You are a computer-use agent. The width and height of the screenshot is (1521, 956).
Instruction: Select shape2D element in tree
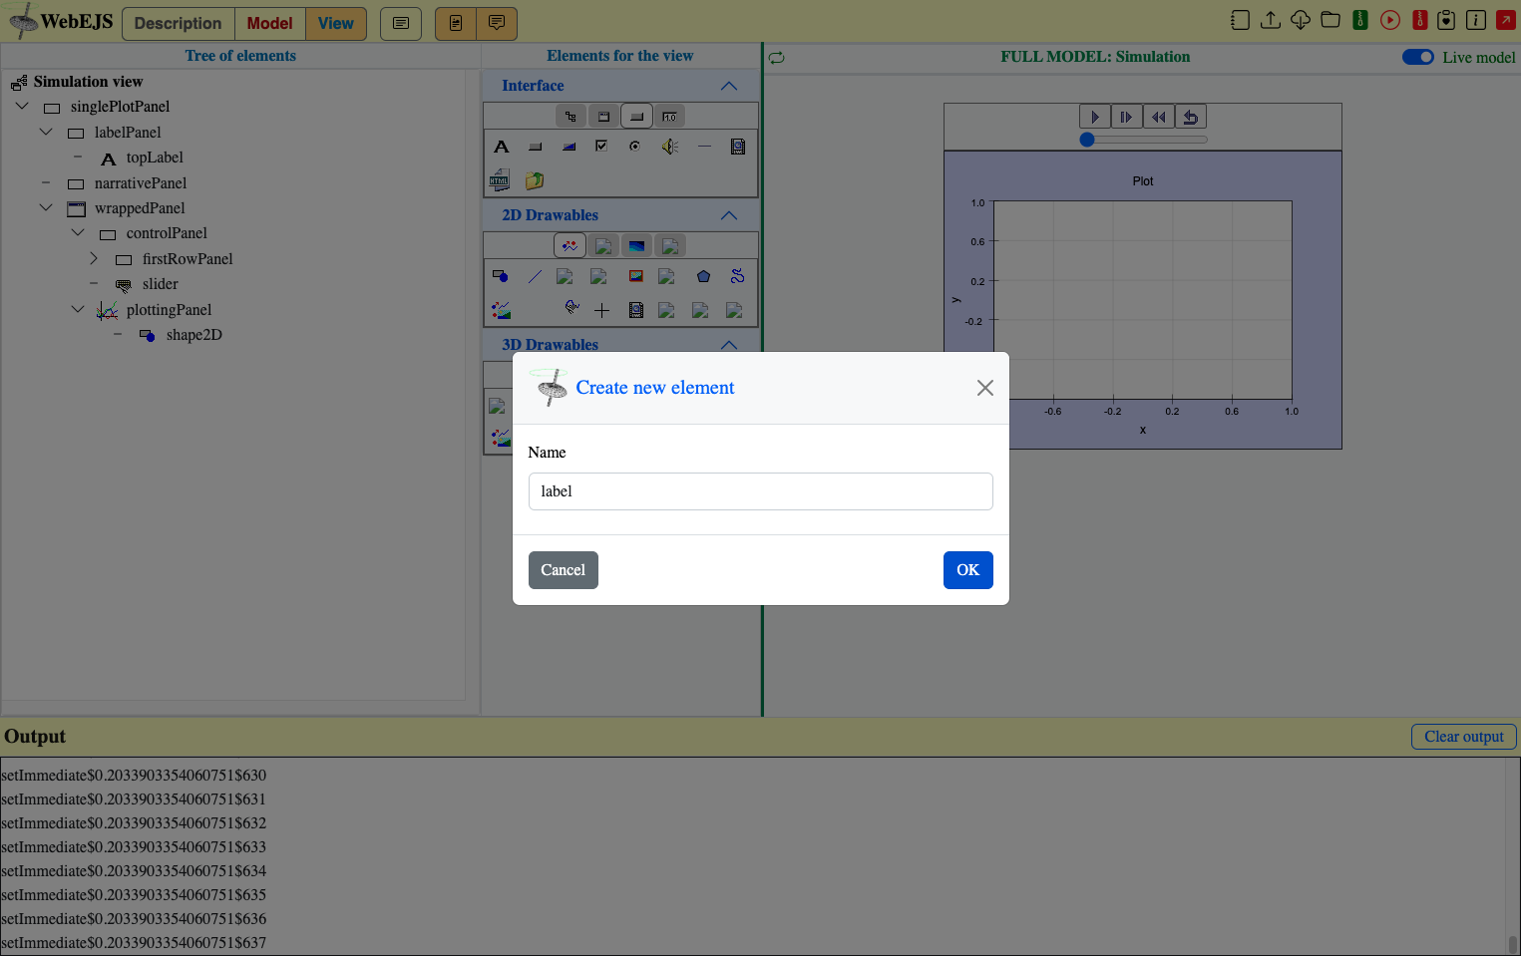(x=193, y=335)
